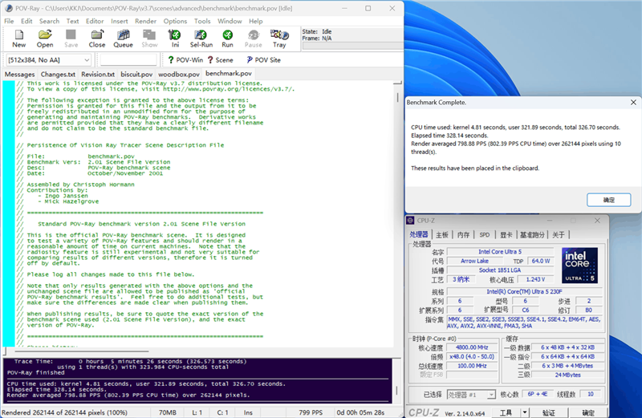Click the POV Site link
The width and height of the screenshot is (642, 418).
[263, 60]
